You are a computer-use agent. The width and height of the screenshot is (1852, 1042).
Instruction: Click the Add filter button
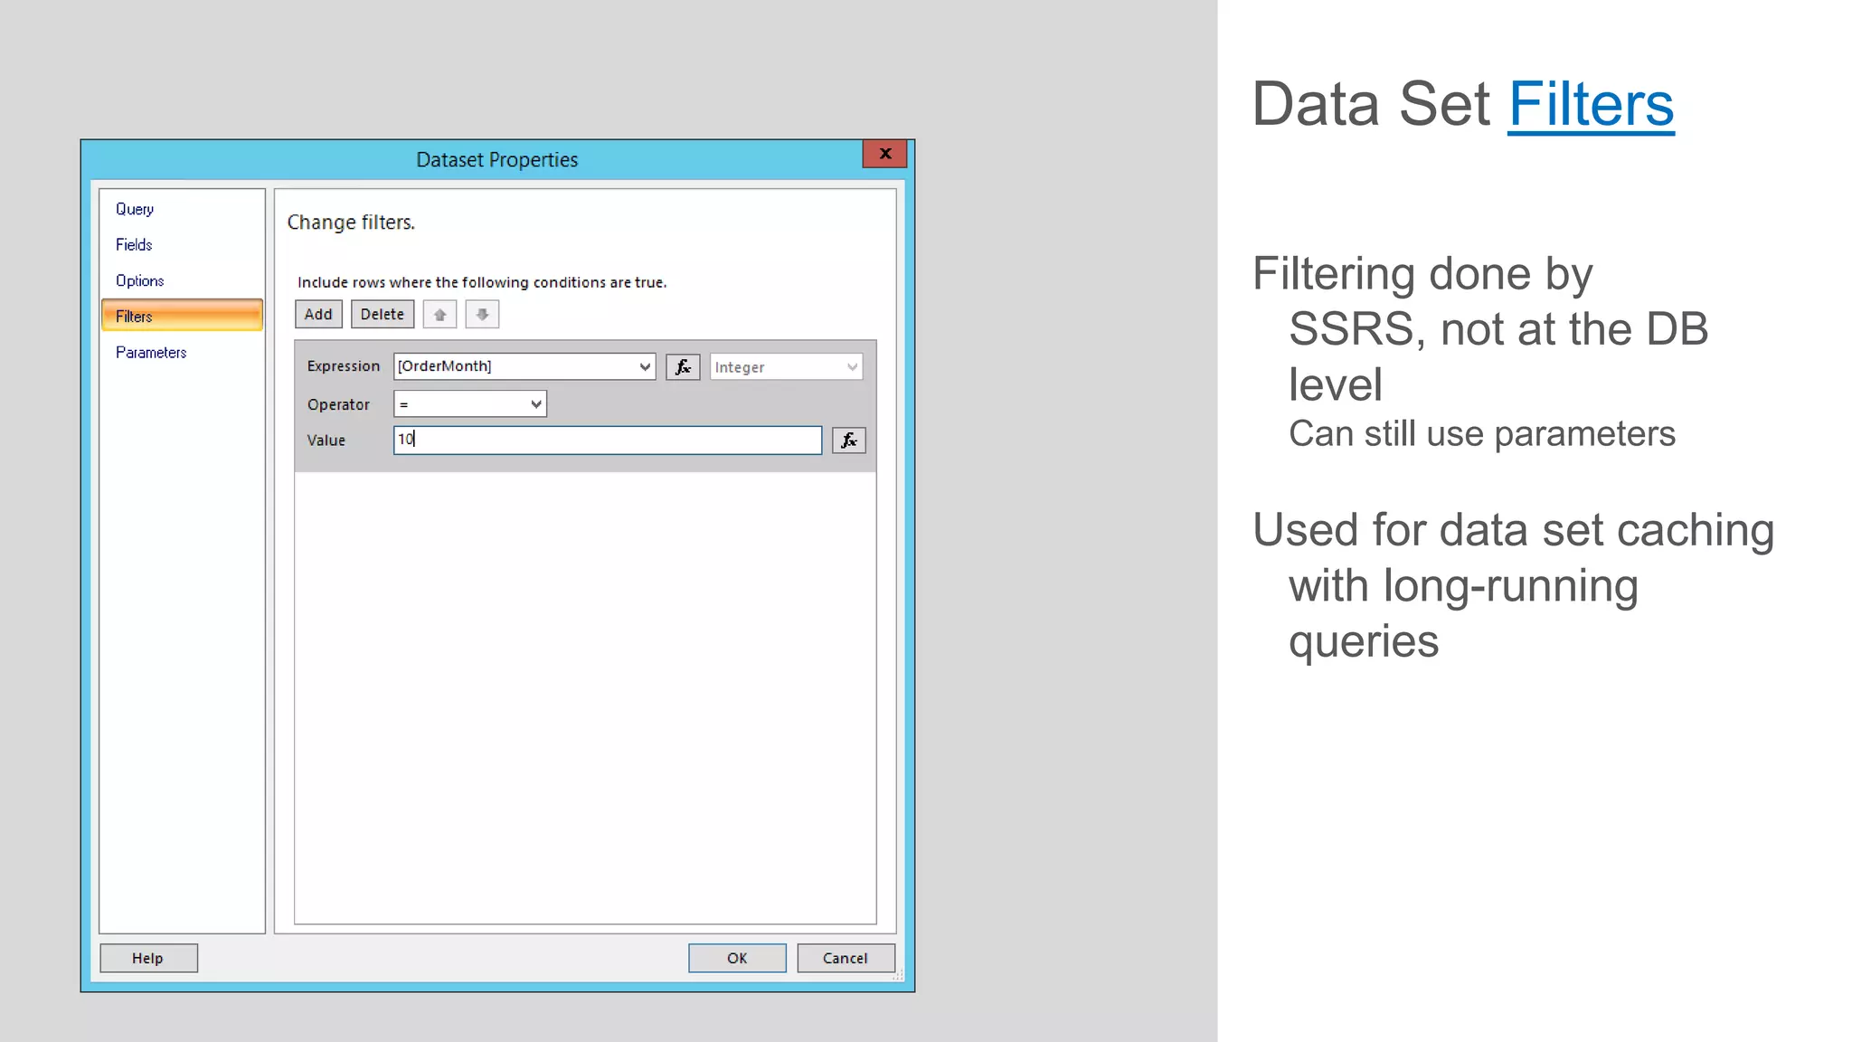pos(318,315)
